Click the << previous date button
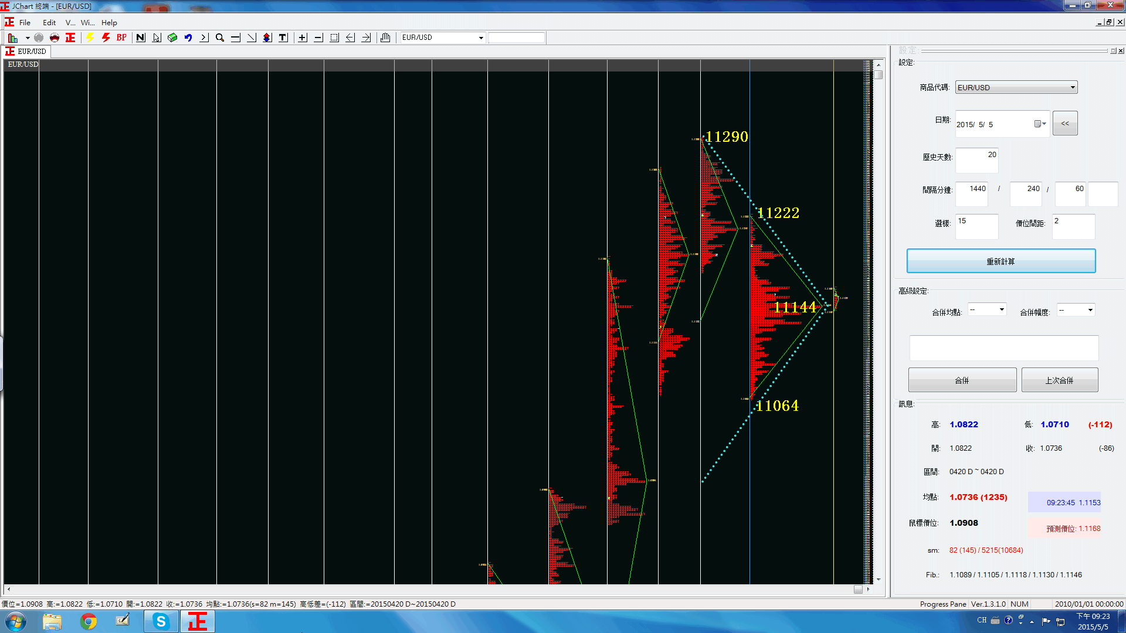This screenshot has width=1126, height=633. tap(1065, 124)
